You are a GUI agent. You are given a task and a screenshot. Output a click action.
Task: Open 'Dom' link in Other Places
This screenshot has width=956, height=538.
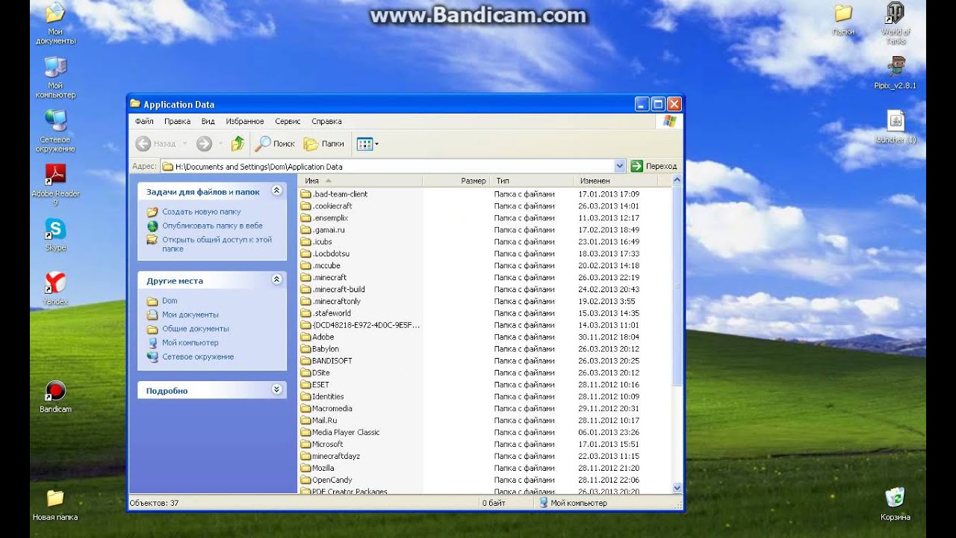pyautogui.click(x=170, y=301)
